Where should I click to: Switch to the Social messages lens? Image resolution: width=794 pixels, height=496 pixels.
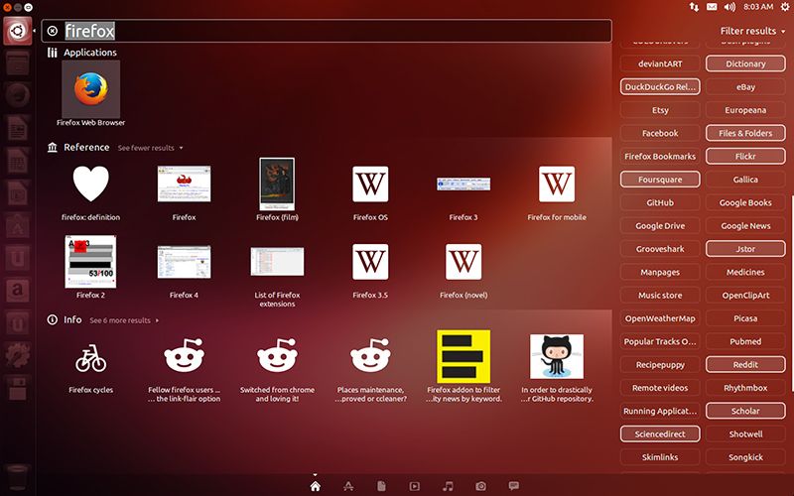pos(513,486)
